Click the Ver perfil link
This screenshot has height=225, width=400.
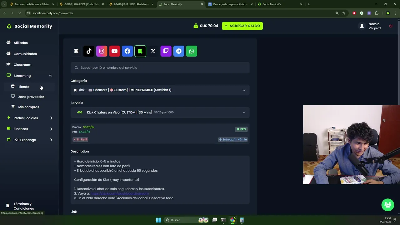click(375, 28)
